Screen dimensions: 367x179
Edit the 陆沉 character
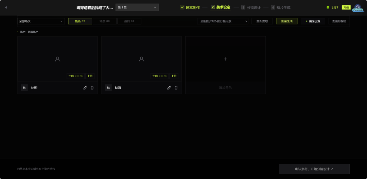coord(169,87)
